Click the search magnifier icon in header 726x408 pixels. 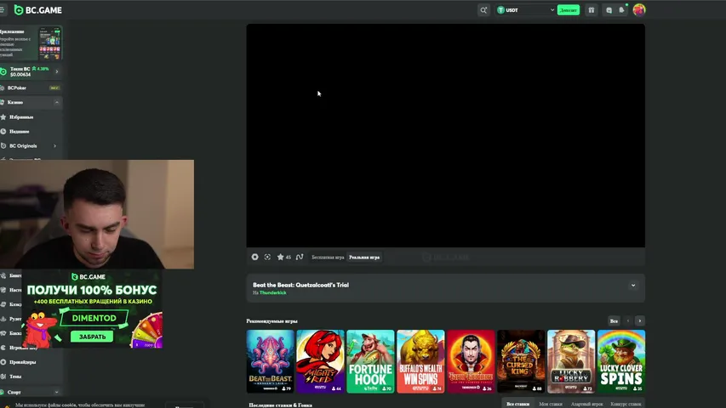point(483,10)
